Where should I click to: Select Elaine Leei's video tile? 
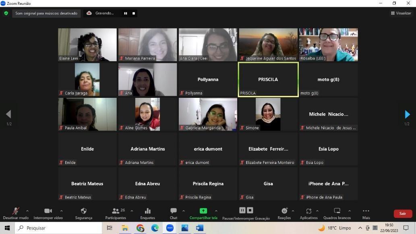(87, 45)
